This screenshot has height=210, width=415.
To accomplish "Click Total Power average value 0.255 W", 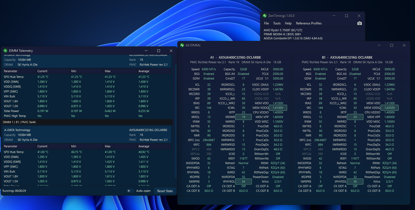I will click(144, 111).
